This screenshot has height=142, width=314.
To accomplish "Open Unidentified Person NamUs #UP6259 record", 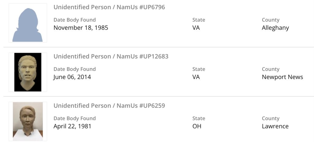I will point(109,106).
